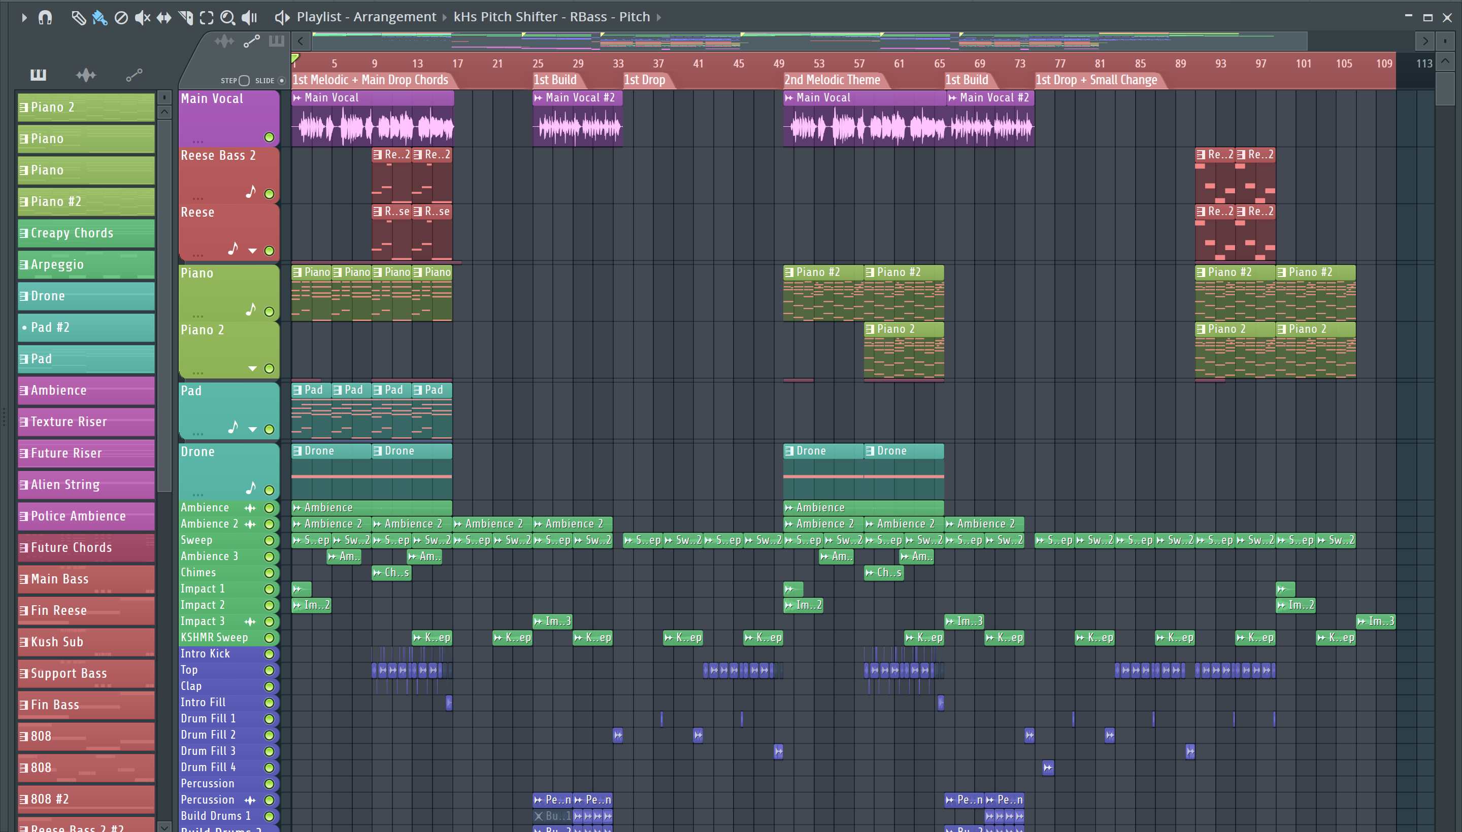The width and height of the screenshot is (1462, 832).
Task: Select the Slice tool
Action: click(x=186, y=18)
